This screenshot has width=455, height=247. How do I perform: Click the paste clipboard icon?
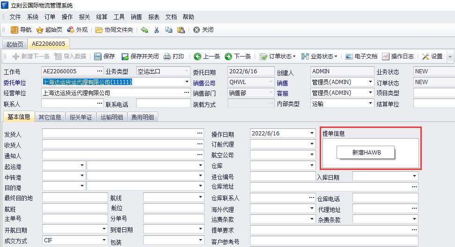[181, 30]
